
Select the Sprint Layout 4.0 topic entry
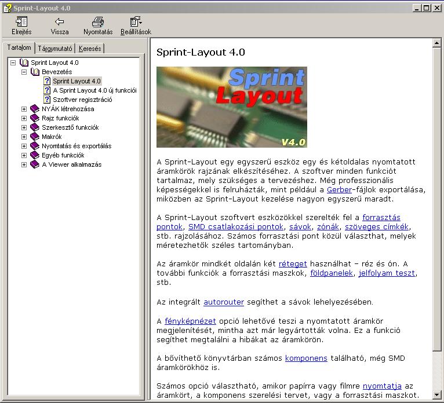coord(77,81)
